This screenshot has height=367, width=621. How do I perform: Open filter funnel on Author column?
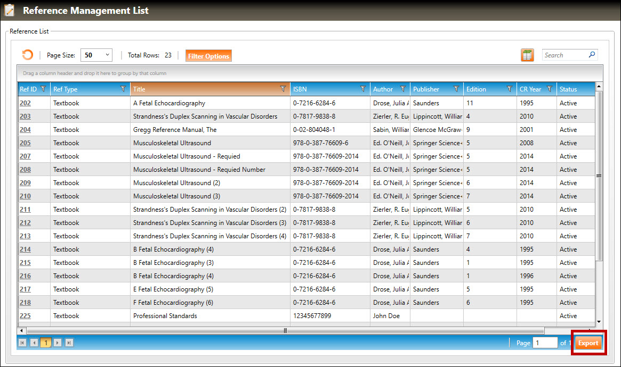pyautogui.click(x=403, y=89)
